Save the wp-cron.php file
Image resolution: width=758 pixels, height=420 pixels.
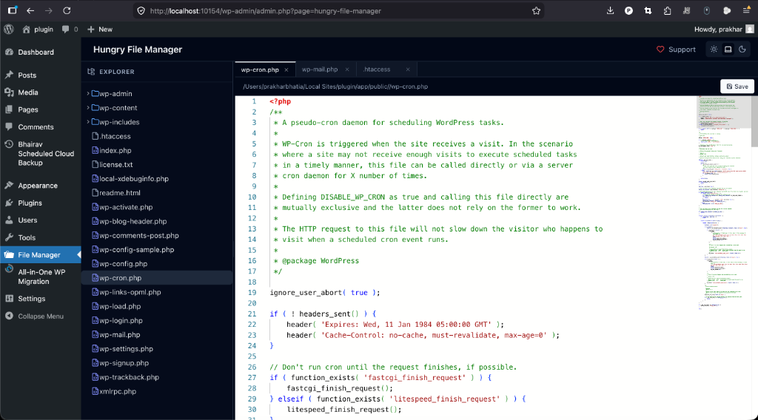point(737,87)
